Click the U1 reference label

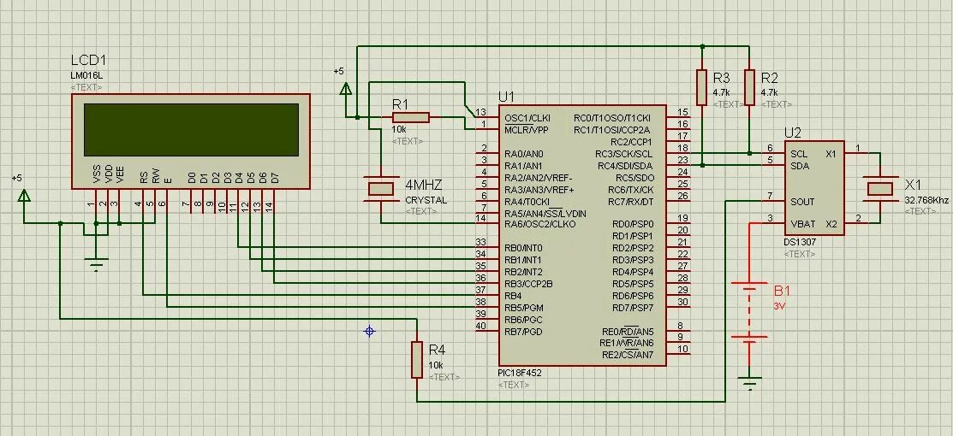click(506, 97)
